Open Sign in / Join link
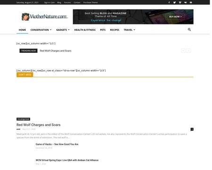This screenshot has height=170, width=212. (x=49, y=2)
